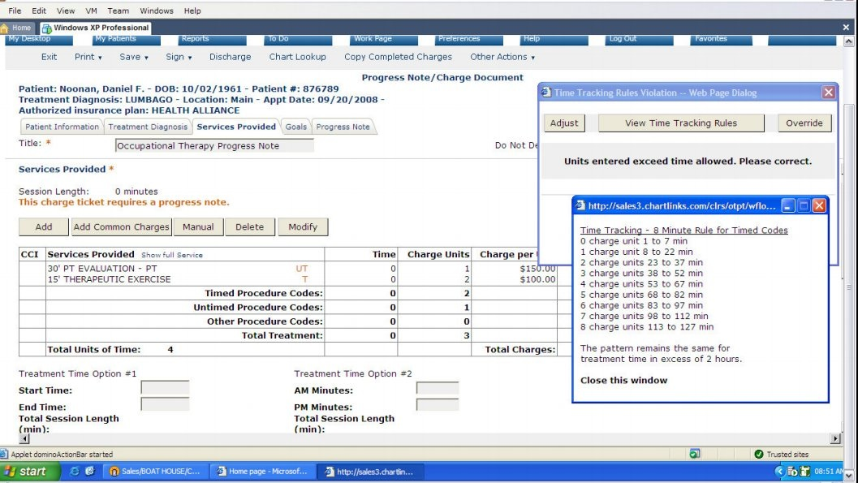Close the Windows XP Professional VM tab
The image size is (858, 483).
pyautogui.click(x=846, y=28)
